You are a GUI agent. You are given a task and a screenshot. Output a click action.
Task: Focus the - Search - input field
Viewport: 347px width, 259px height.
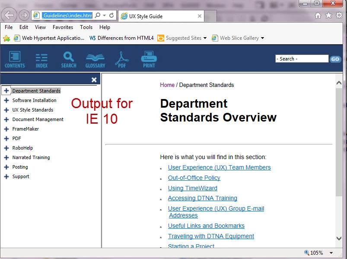(302, 59)
